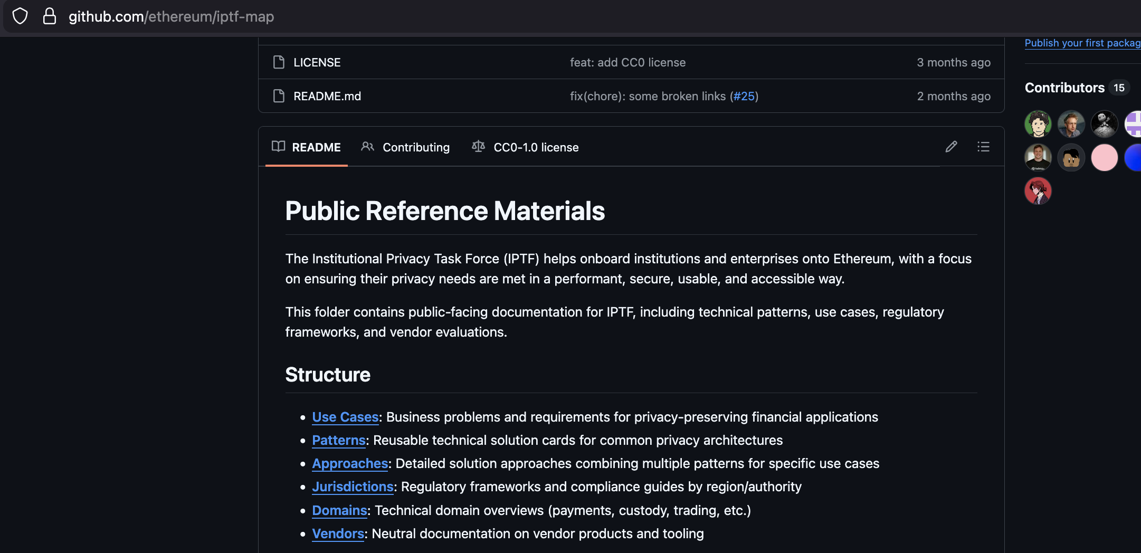Screen dimensions: 1141x553
Task: Click the first contributor avatar
Action: (1038, 123)
